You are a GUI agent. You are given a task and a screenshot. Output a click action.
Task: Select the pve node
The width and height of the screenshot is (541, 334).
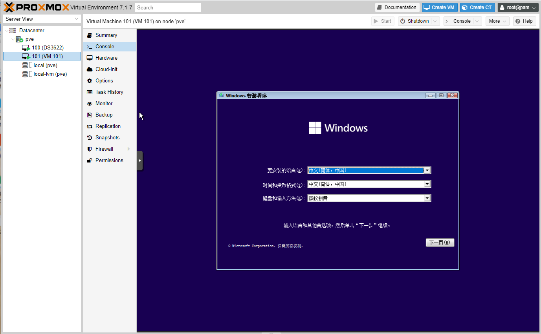[x=29, y=39]
